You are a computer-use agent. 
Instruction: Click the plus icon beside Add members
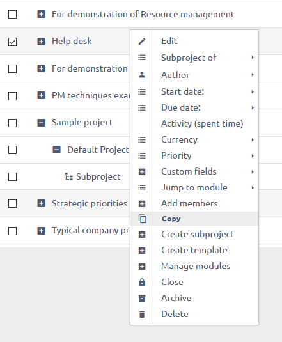(142, 204)
